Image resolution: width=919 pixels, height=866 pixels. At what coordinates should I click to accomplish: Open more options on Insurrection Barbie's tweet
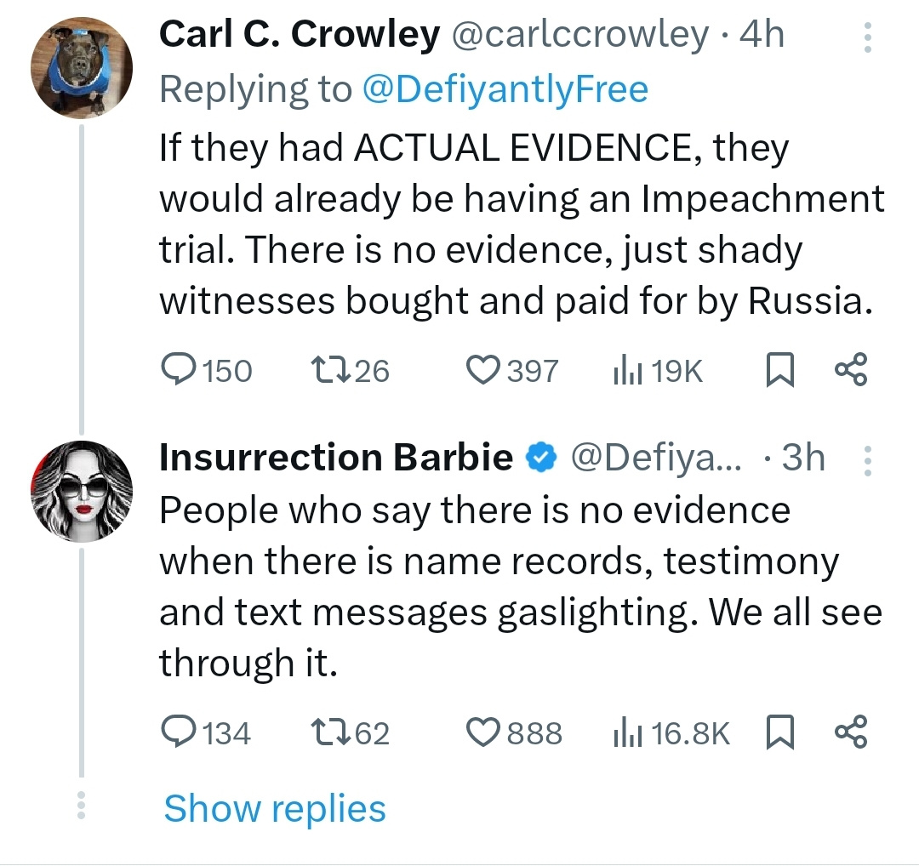[867, 459]
